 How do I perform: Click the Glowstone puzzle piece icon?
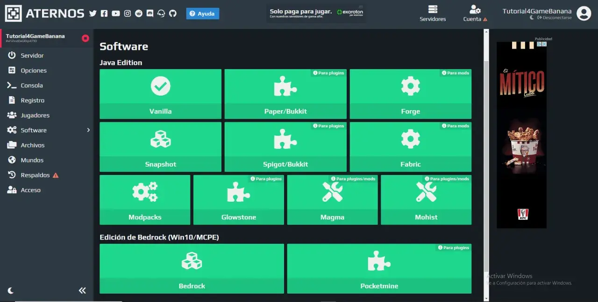239,192
